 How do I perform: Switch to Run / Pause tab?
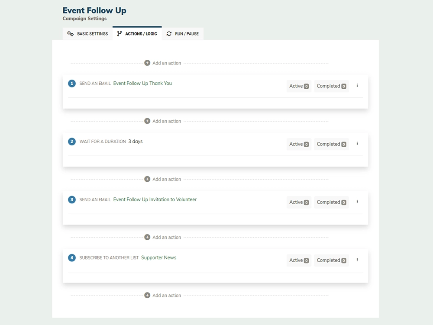click(183, 34)
